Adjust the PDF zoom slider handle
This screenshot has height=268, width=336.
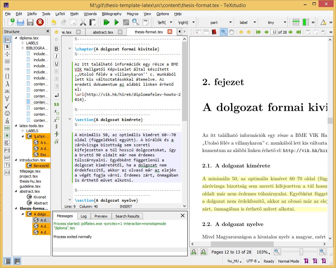click(x=301, y=252)
